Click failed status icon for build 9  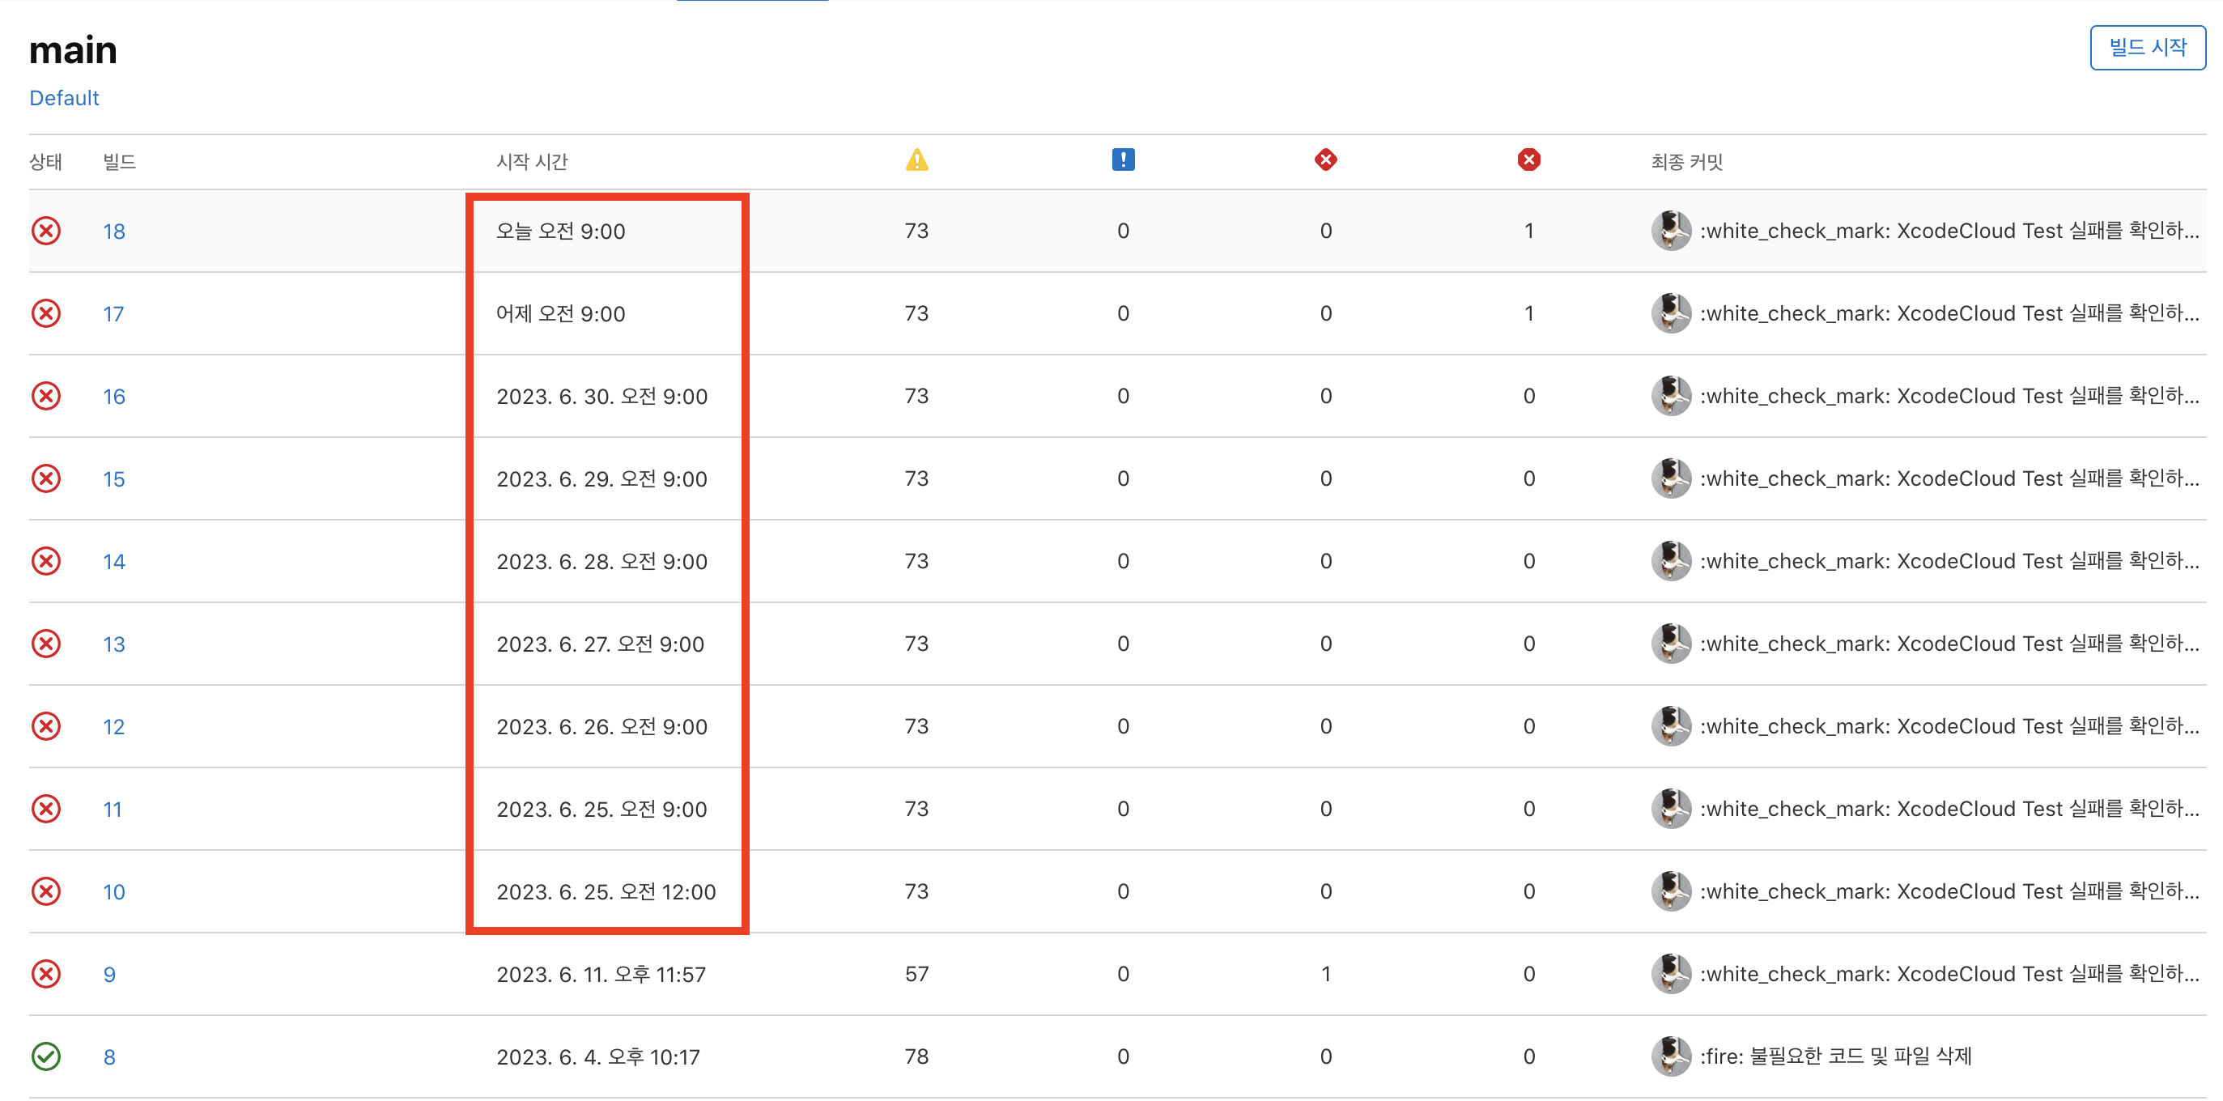pyautogui.click(x=45, y=974)
